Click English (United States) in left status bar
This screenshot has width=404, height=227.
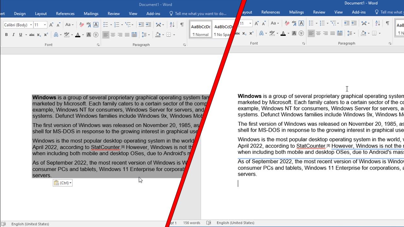pos(30,224)
